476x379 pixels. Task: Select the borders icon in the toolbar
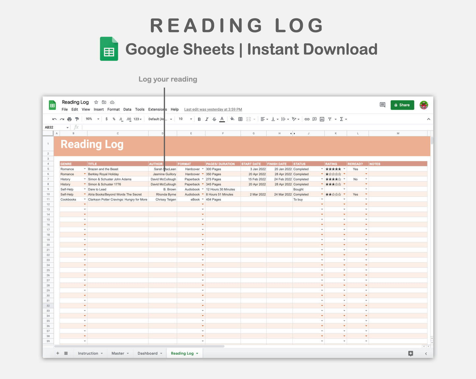(240, 119)
